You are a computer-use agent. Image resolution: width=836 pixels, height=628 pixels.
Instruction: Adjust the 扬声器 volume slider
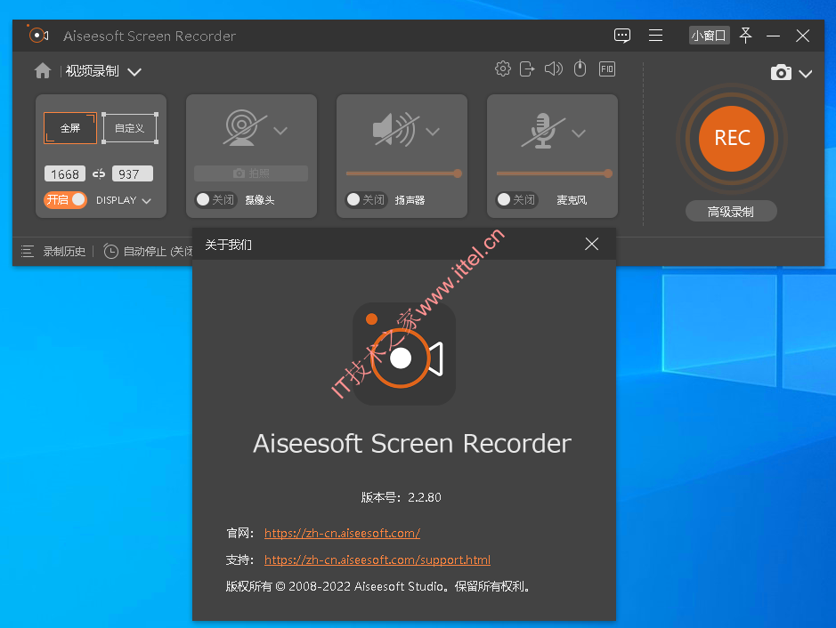click(x=403, y=173)
